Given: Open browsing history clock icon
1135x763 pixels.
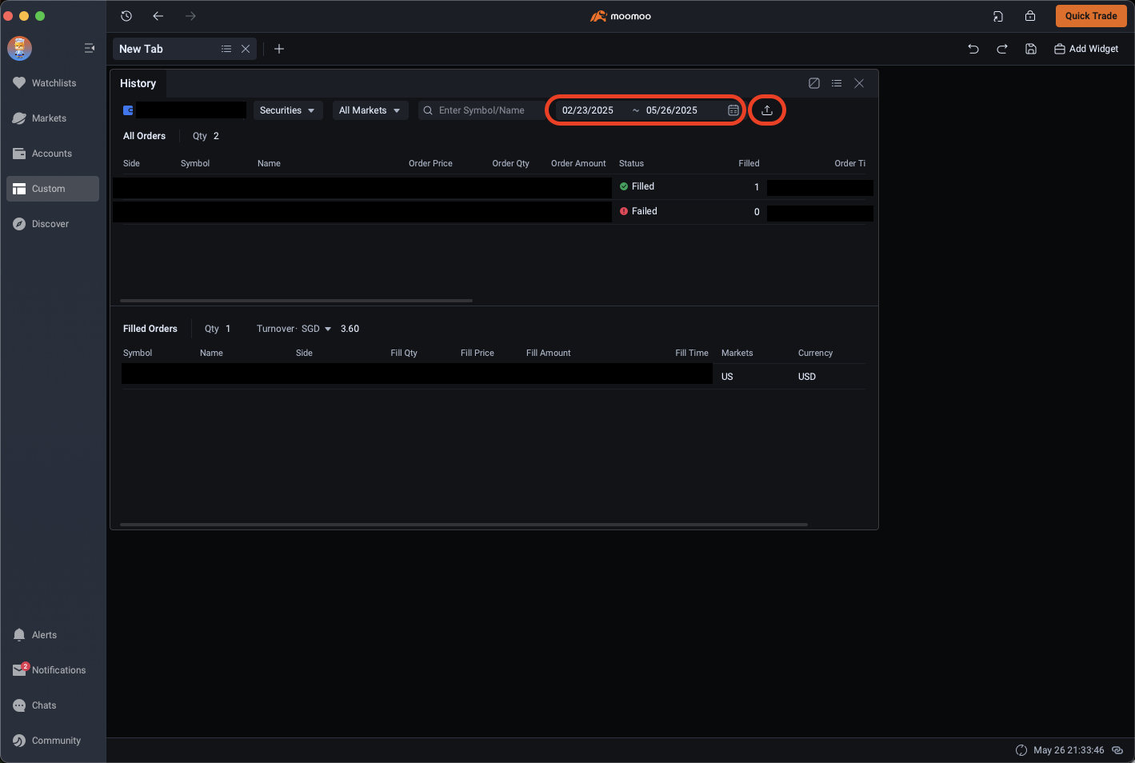Looking at the screenshot, I should [x=126, y=16].
